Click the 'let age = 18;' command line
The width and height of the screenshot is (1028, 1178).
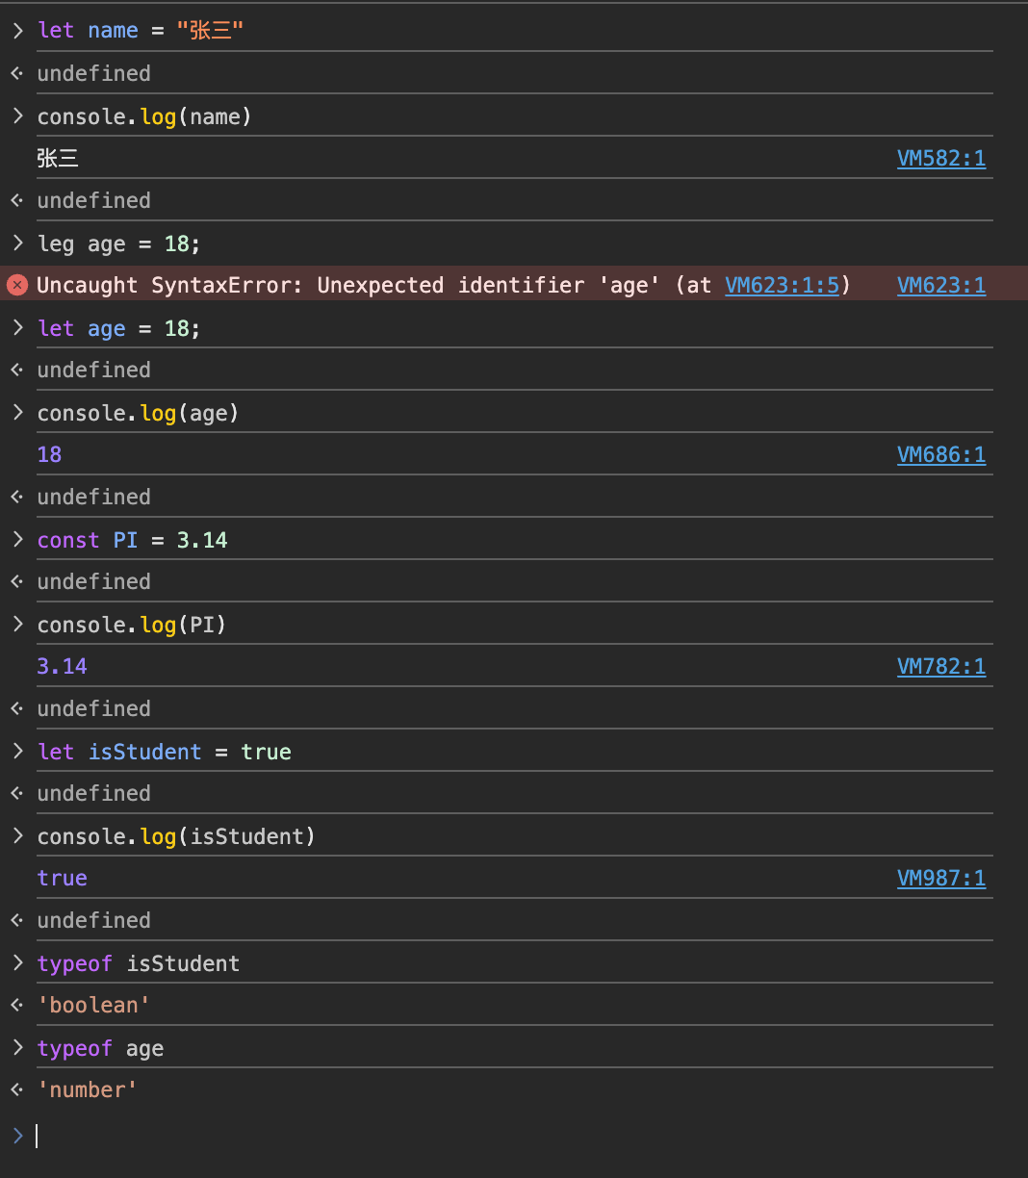[118, 328]
